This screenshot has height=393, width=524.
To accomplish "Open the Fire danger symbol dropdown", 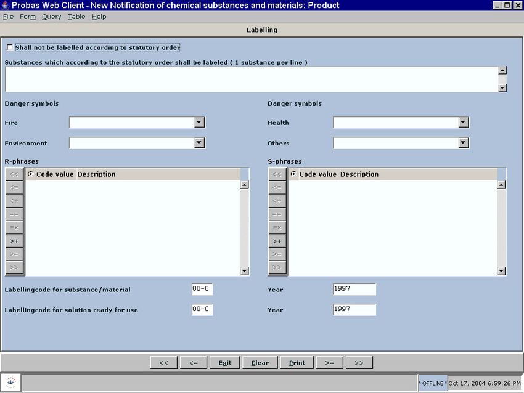I will [199, 123].
